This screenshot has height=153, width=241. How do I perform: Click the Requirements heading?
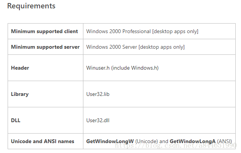pos(31,6)
